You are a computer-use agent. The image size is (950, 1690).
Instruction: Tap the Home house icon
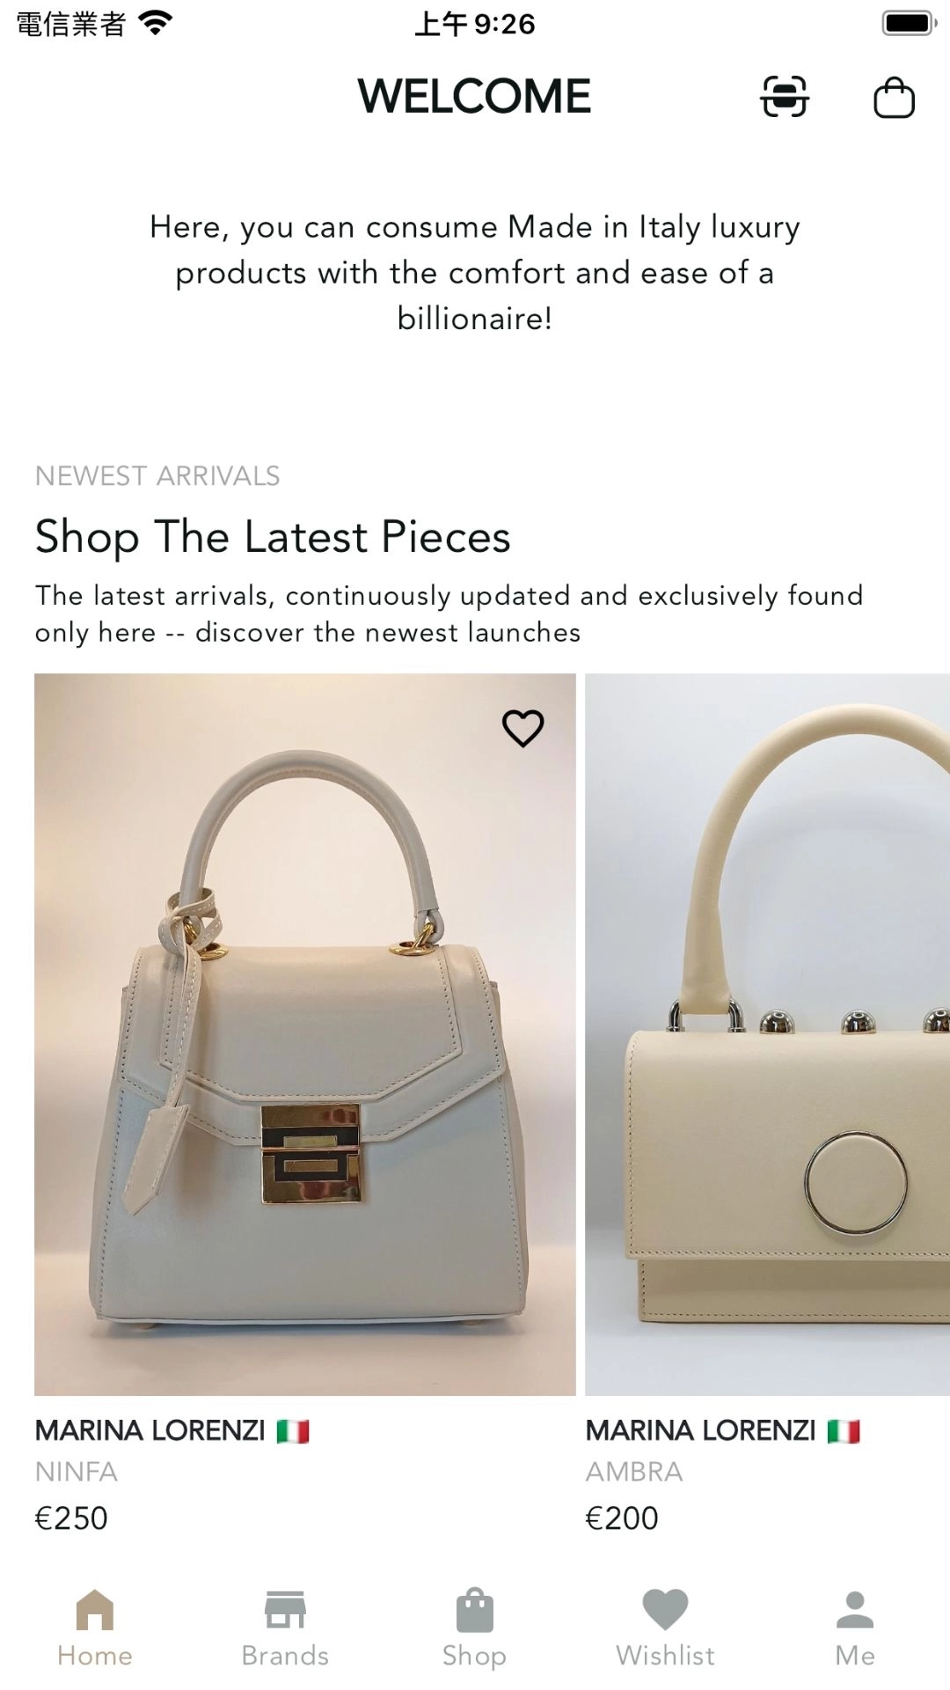click(x=95, y=1609)
